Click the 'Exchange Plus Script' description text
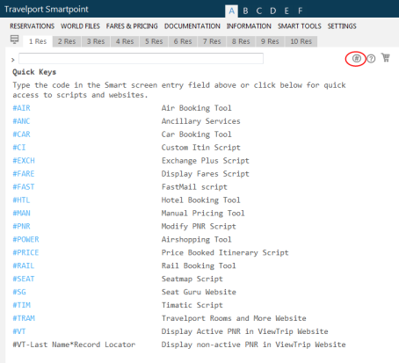The width and height of the screenshot is (399, 363). point(206,161)
